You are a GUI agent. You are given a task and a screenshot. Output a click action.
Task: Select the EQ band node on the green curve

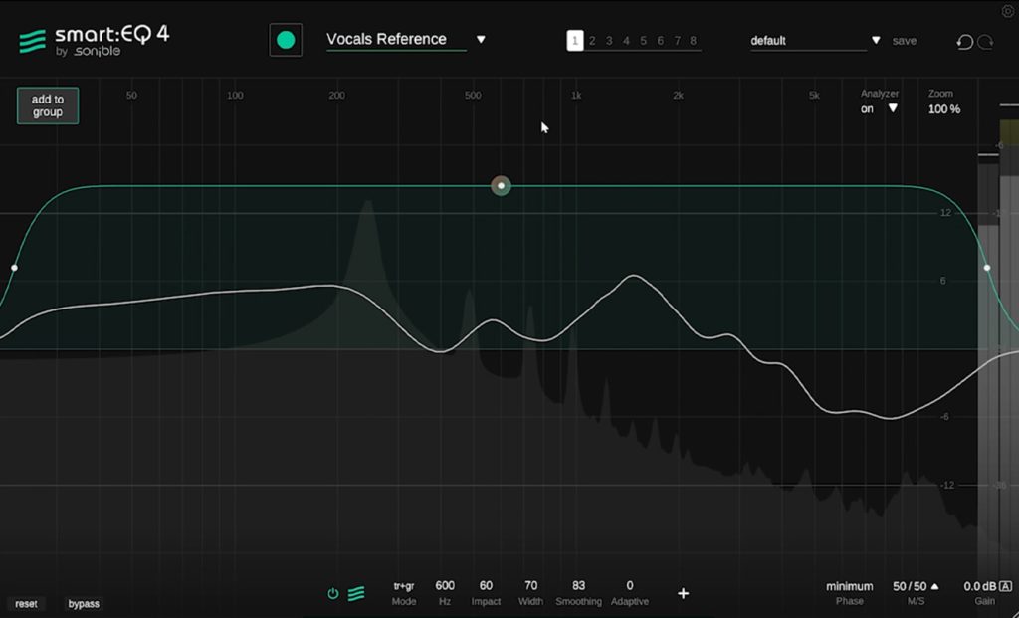click(500, 185)
